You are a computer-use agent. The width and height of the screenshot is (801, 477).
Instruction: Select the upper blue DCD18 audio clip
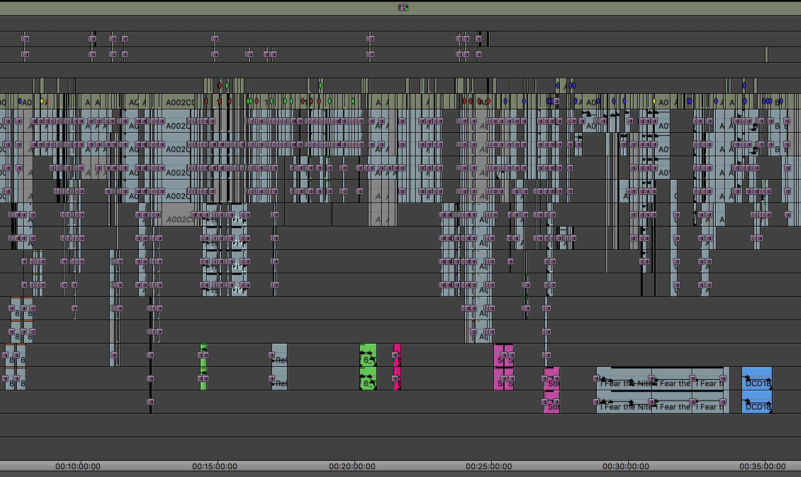757,374
